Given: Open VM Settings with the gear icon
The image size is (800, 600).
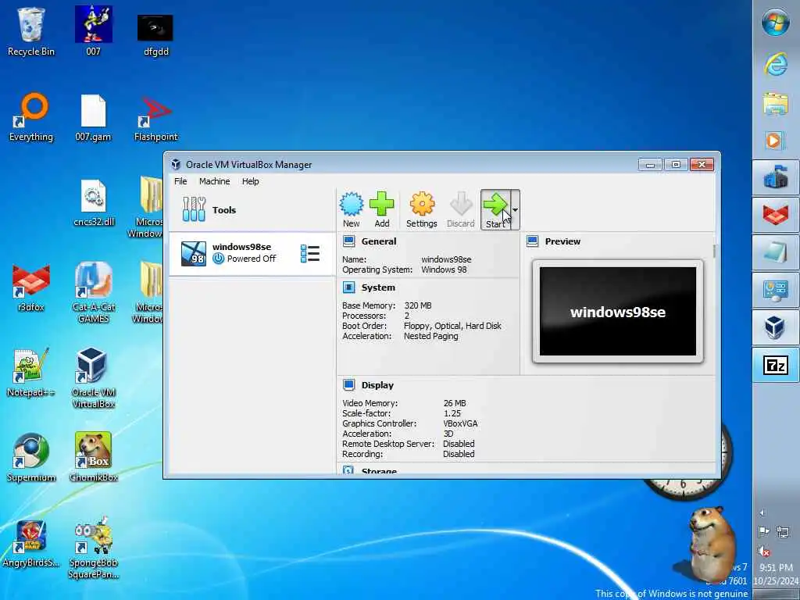Looking at the screenshot, I should pyautogui.click(x=421, y=209).
